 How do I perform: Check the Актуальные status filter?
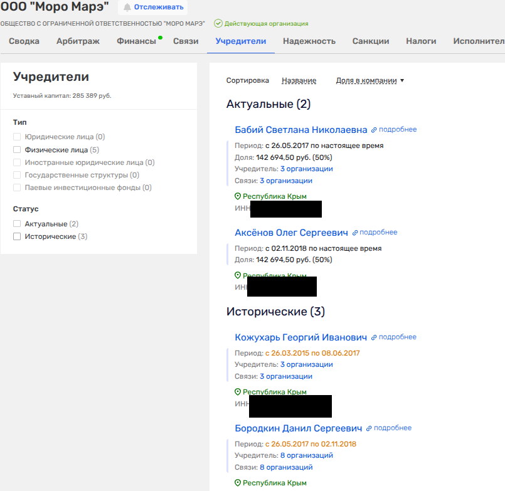click(x=17, y=224)
